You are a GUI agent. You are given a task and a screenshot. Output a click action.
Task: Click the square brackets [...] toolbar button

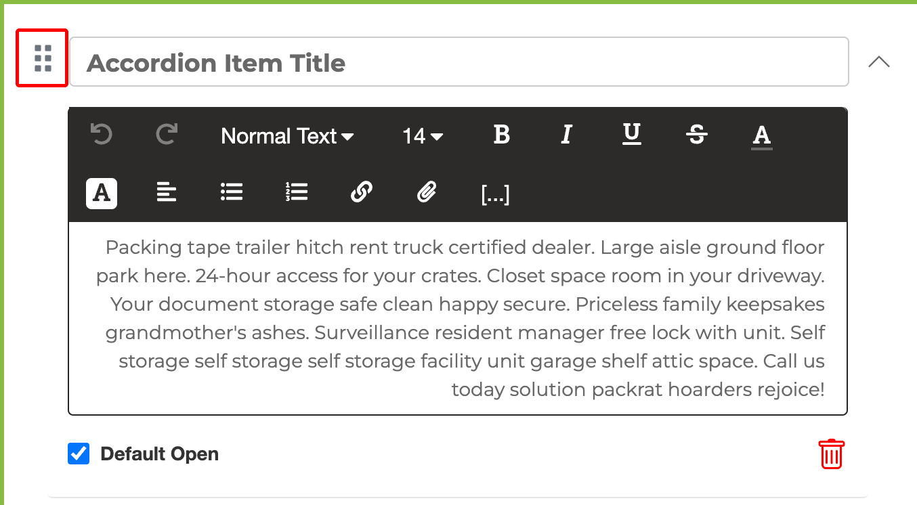point(495,194)
